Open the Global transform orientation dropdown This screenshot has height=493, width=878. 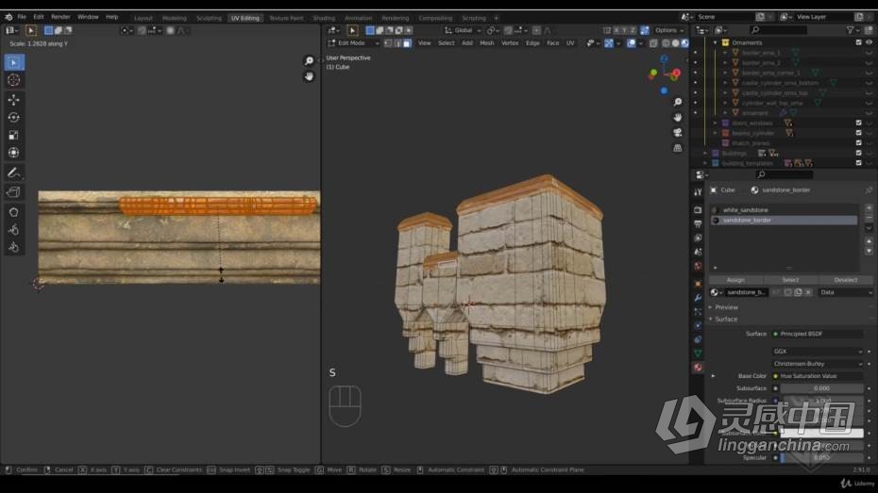(464, 30)
